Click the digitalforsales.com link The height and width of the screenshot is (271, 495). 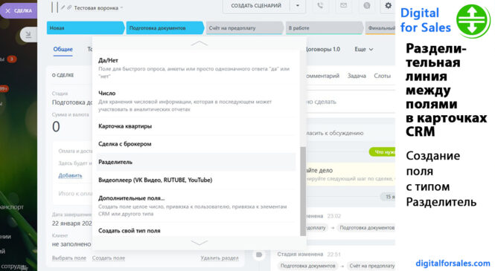453,263
